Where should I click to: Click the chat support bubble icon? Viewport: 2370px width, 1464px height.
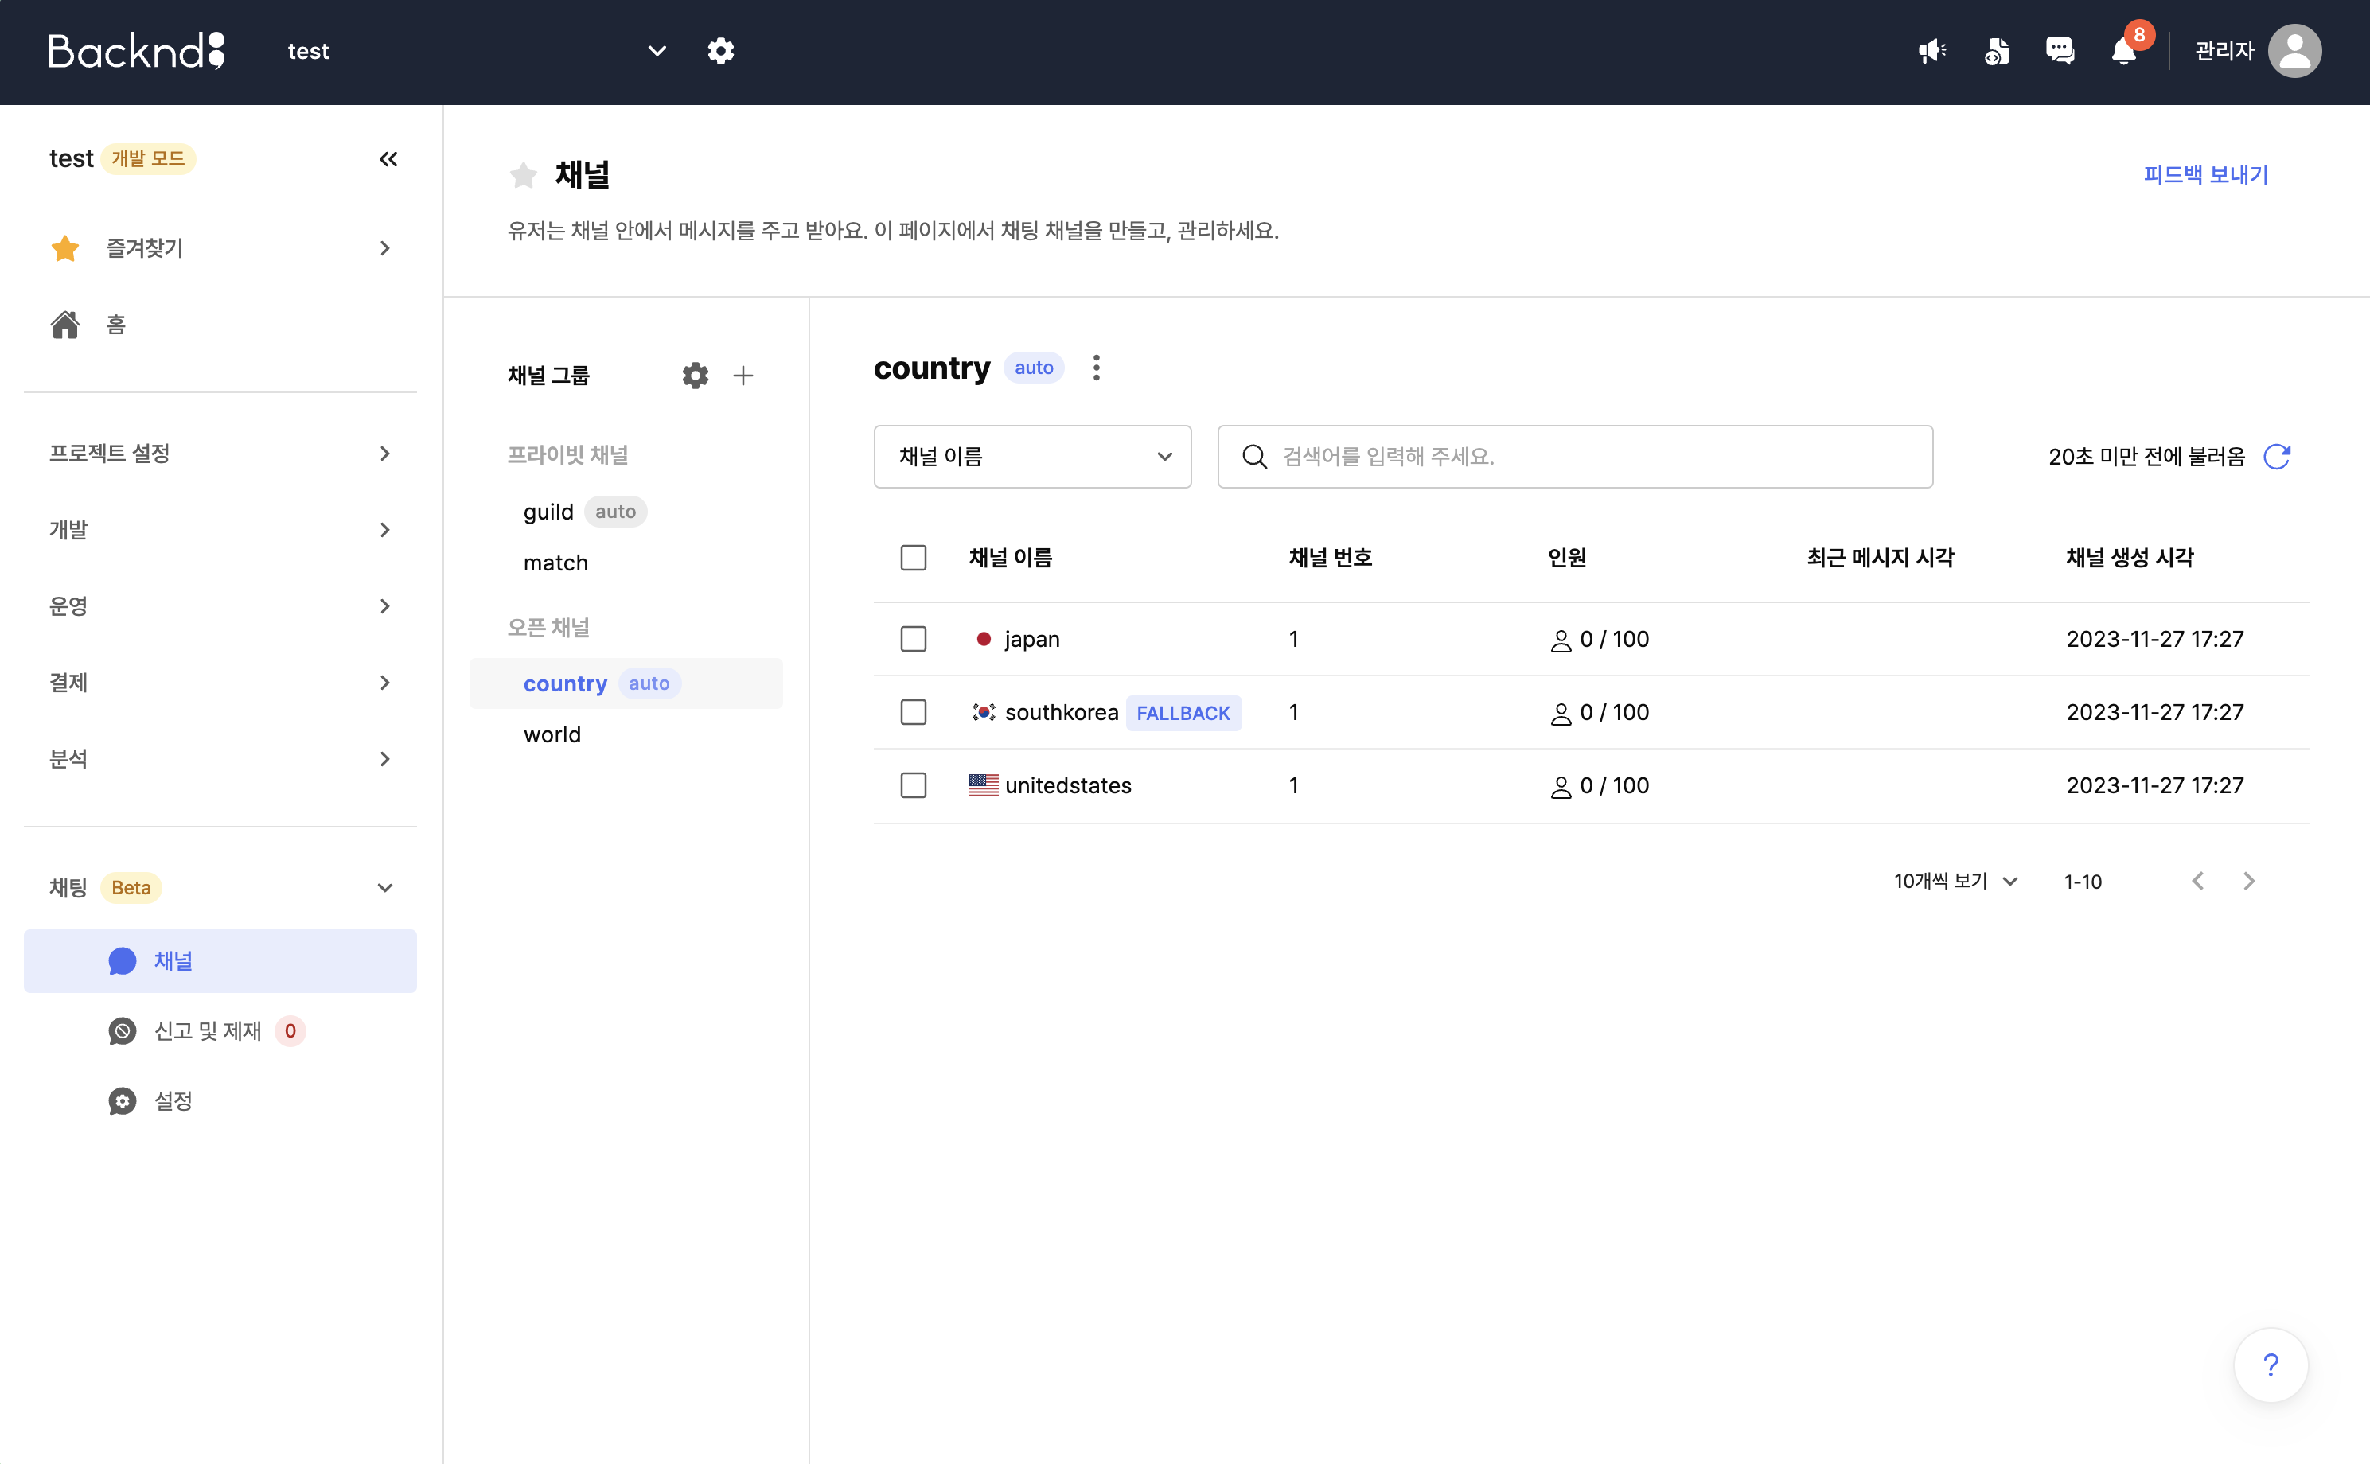tap(2059, 50)
